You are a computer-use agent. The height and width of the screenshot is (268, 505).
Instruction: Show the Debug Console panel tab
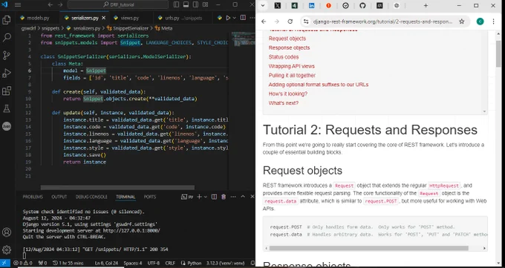91,197
